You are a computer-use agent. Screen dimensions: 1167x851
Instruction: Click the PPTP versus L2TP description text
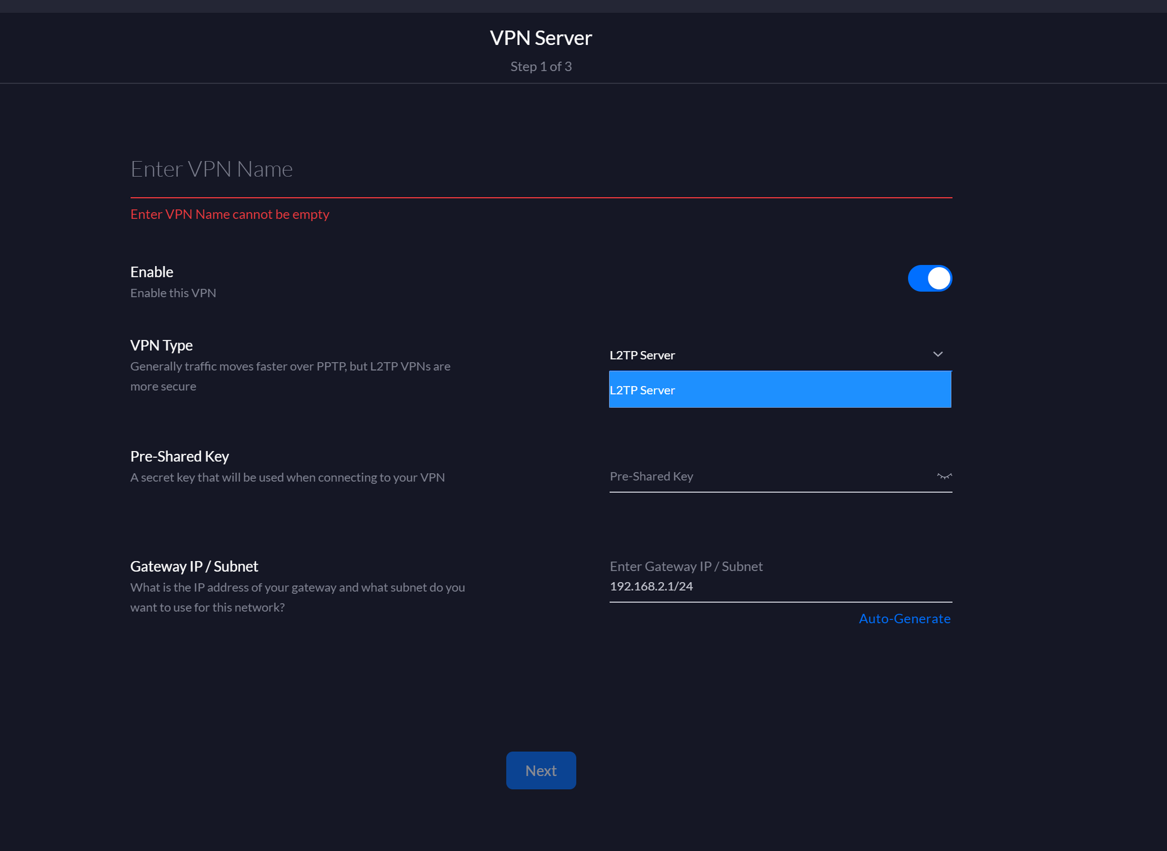coord(290,376)
